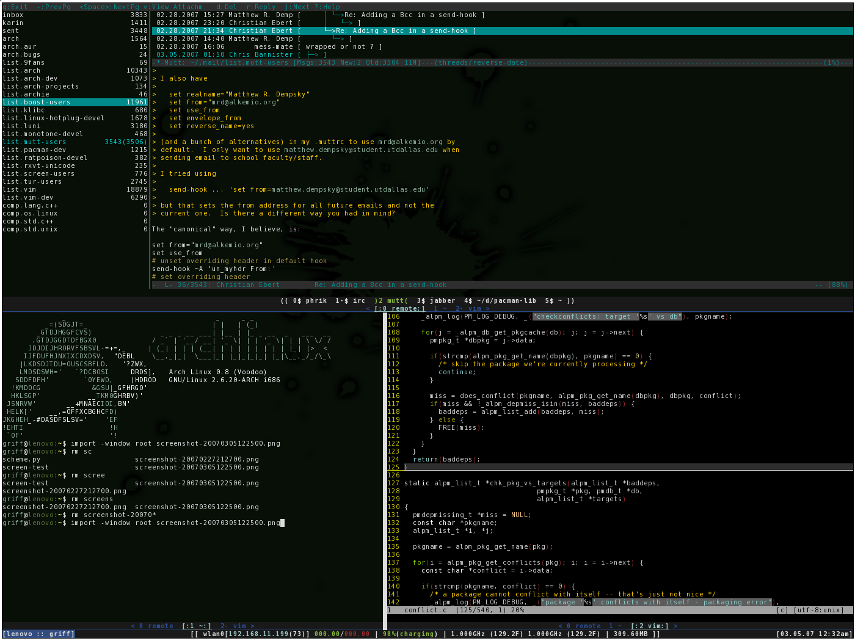
Task: Click the '-:PrevPg' help hint
Action: pos(54,7)
